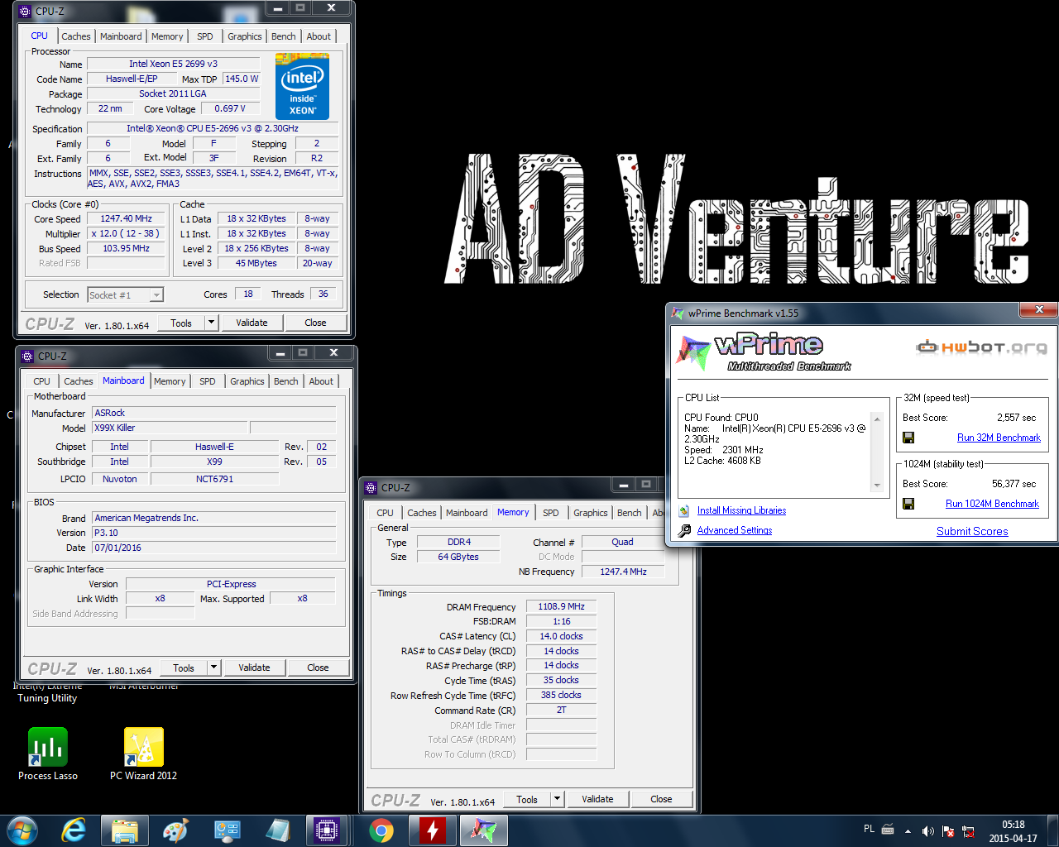
Task: Click the control panel monitor taskbar icon
Action: (227, 830)
